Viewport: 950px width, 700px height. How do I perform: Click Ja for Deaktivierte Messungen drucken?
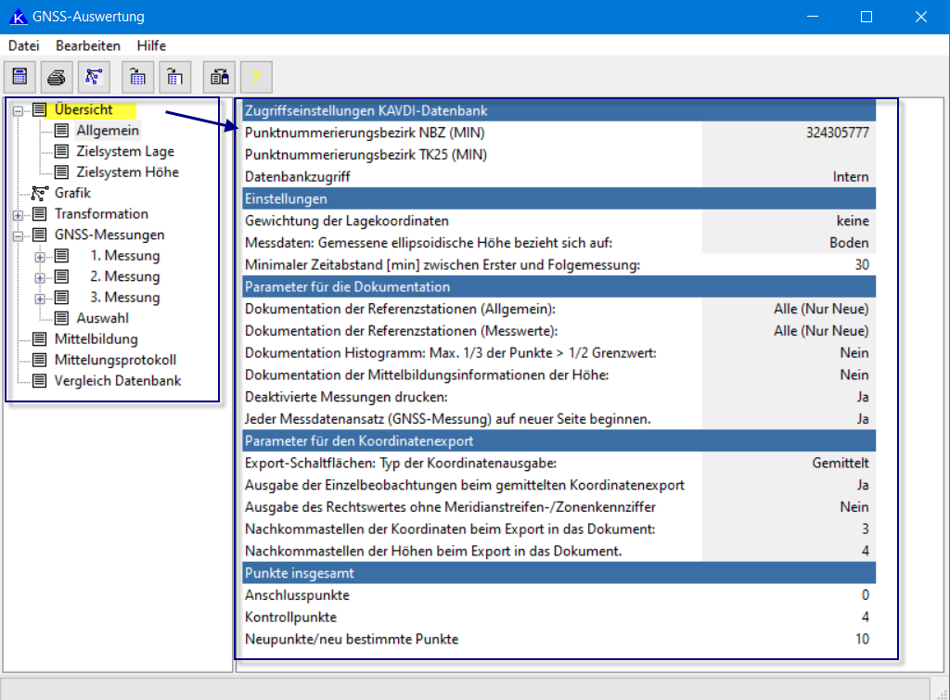tap(863, 397)
